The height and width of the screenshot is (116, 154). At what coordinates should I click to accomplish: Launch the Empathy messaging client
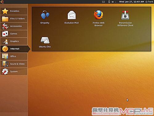(45, 17)
